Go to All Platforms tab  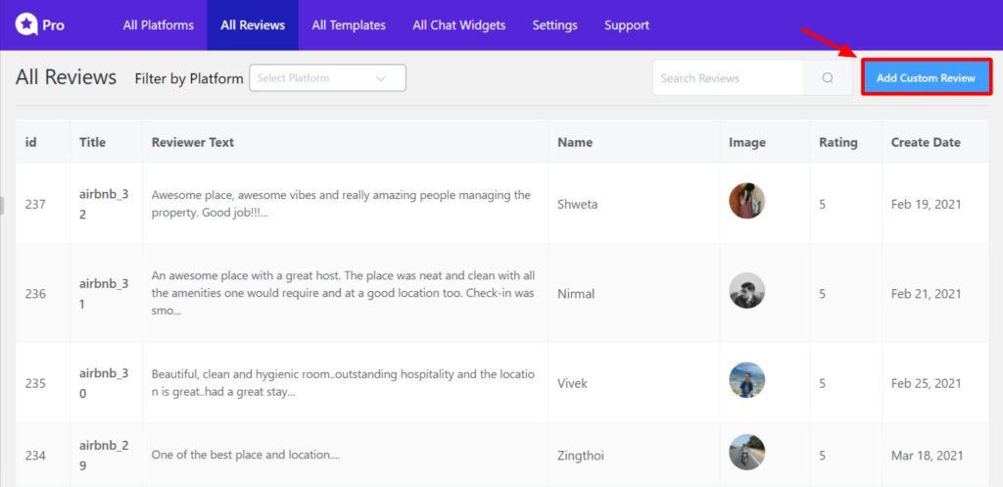point(159,25)
